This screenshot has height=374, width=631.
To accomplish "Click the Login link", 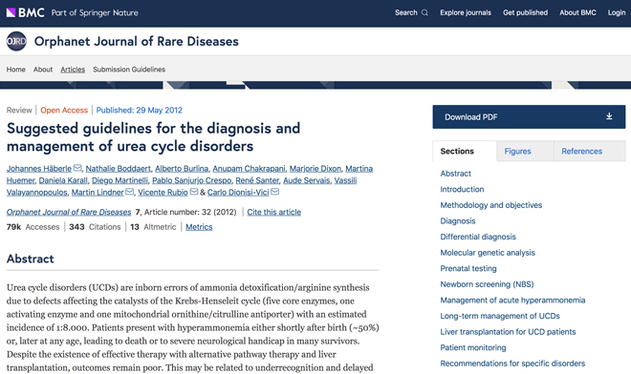I will click(x=617, y=12).
